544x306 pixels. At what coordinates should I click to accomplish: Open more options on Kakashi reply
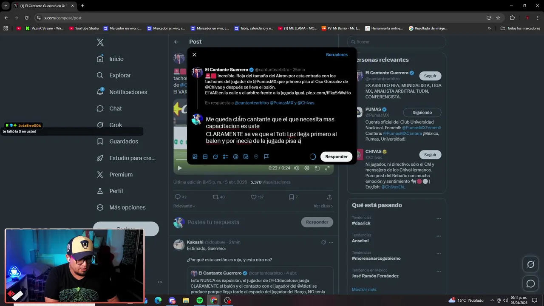331,243
